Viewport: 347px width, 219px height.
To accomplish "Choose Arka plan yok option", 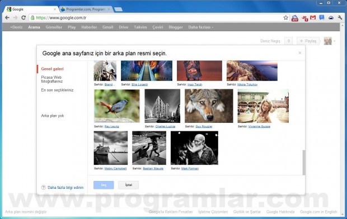I will point(53,116).
